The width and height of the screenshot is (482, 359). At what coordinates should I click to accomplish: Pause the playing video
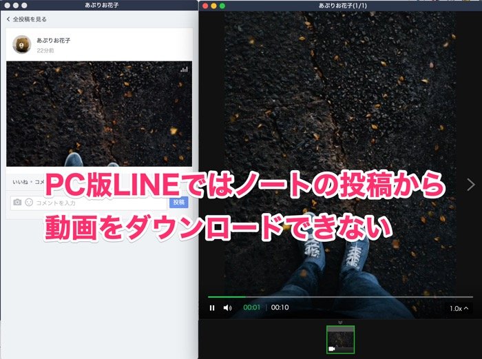coord(212,308)
